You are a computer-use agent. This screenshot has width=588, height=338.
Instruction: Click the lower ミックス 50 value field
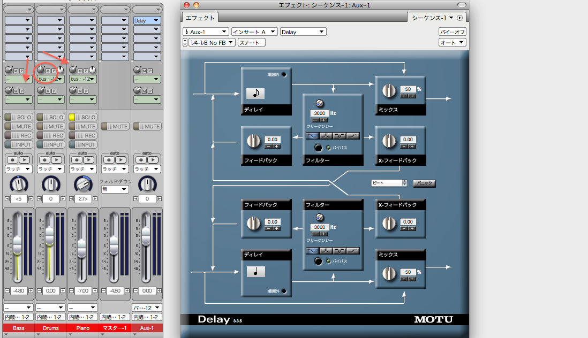coord(408,272)
